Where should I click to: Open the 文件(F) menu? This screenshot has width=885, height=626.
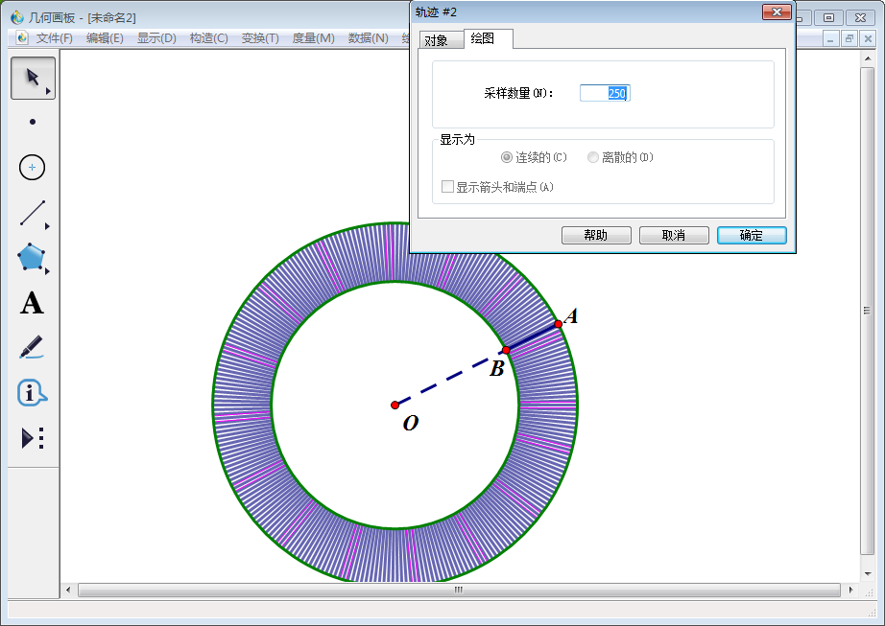point(54,38)
